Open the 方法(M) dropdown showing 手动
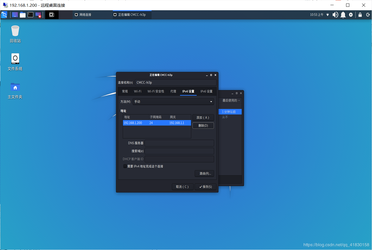The image size is (372, 250). pos(173,101)
